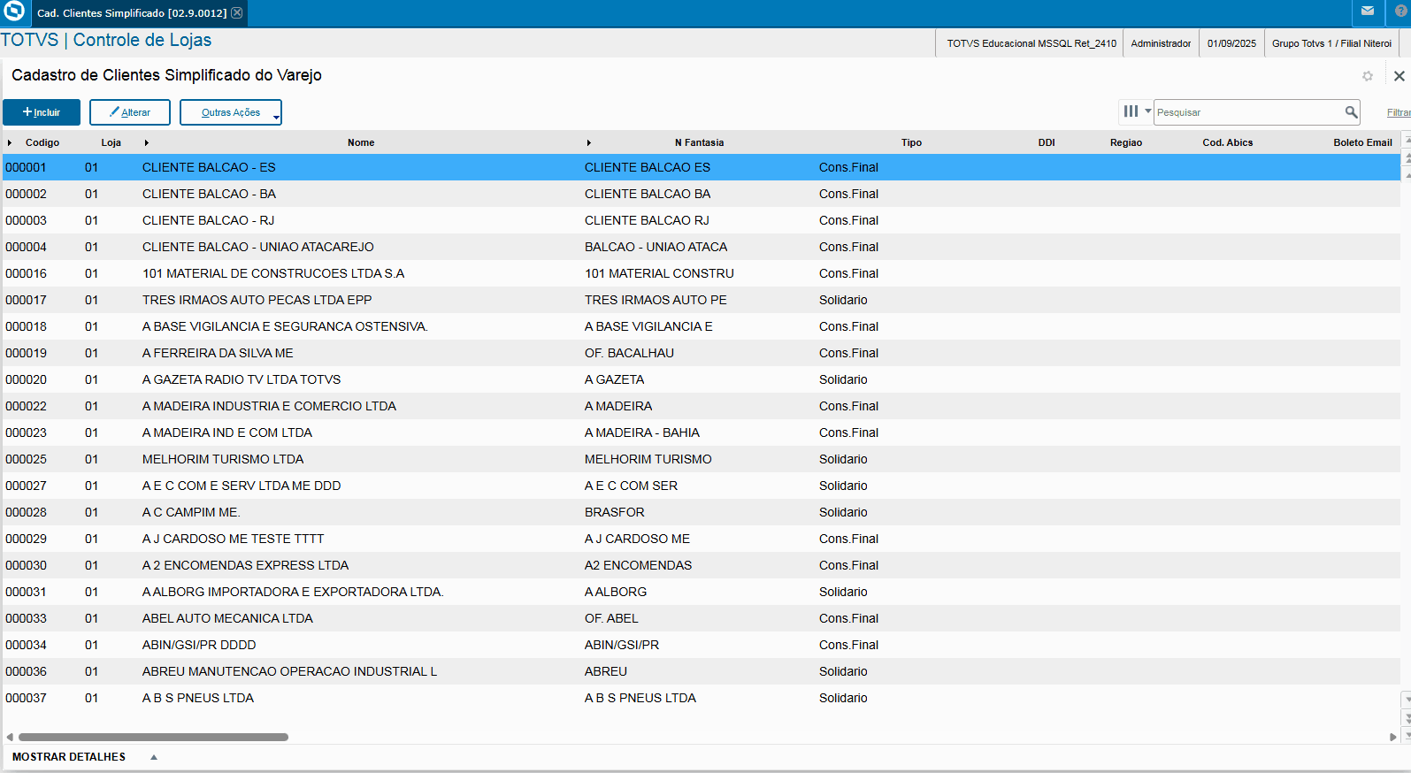Select row A B S PNEUS LTDA name
This screenshot has height=773, width=1411.
198,698
